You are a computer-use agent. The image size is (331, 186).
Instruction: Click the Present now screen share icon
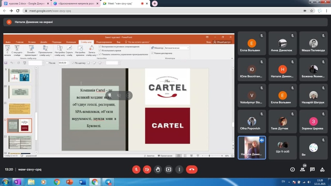pyautogui.click(x=168, y=169)
